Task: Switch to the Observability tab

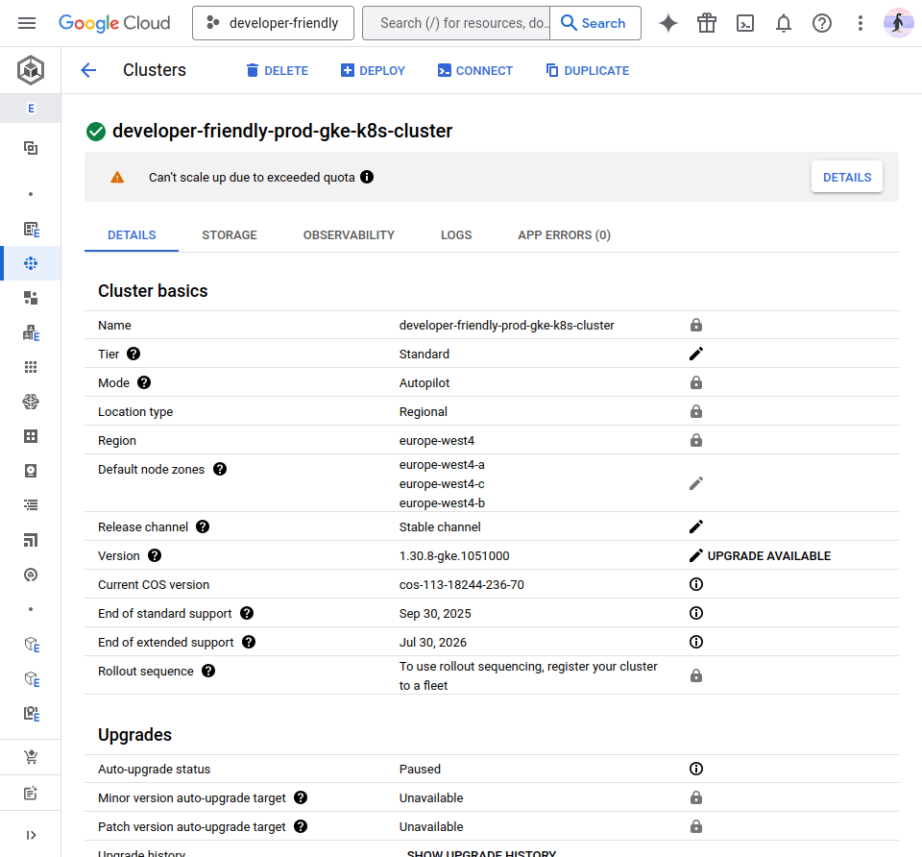Action: (x=349, y=234)
